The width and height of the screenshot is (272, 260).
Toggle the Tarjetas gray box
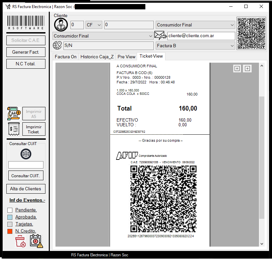point(10,224)
